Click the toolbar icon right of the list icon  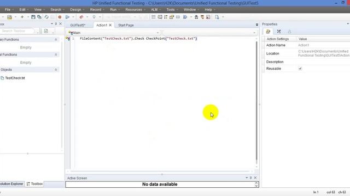point(160,17)
